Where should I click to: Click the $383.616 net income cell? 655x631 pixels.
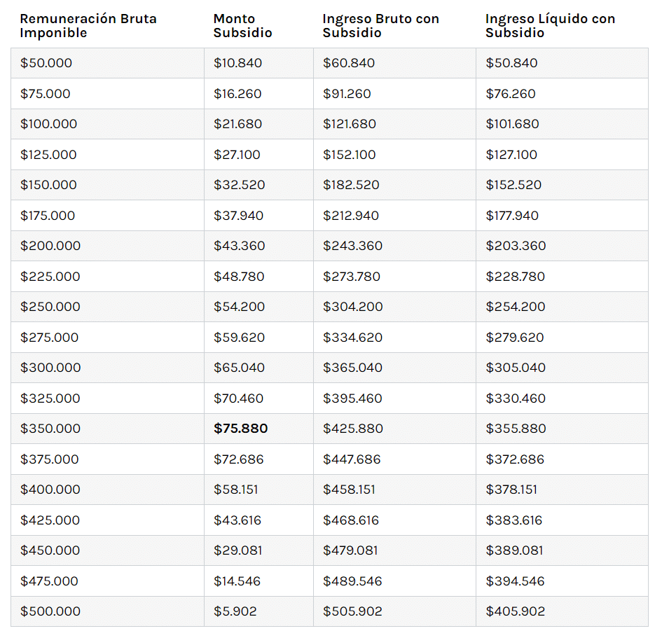point(514,520)
